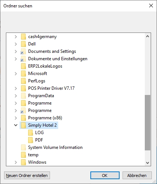Viewport: 157px width, 184px height.
Task: Click the OK button
Action: 105,176
